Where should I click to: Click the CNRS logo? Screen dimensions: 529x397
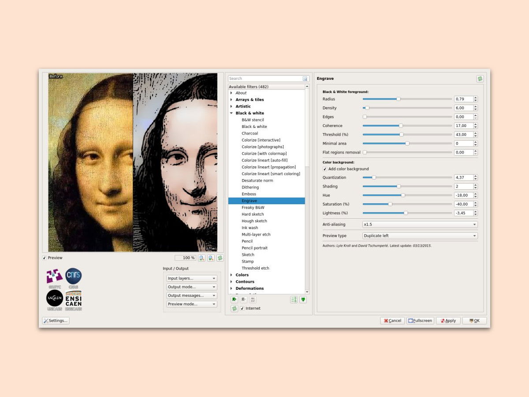tap(73, 278)
